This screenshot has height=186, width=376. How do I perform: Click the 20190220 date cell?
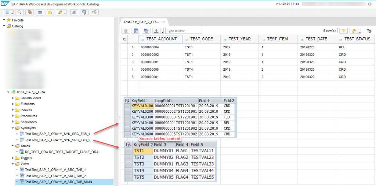pyautogui.click(x=317, y=47)
